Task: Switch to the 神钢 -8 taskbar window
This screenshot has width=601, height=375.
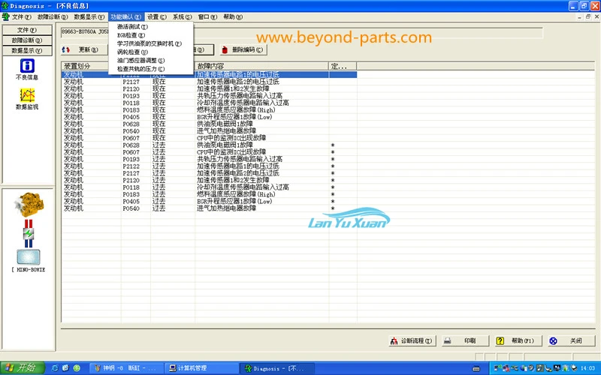Action: coord(127,368)
